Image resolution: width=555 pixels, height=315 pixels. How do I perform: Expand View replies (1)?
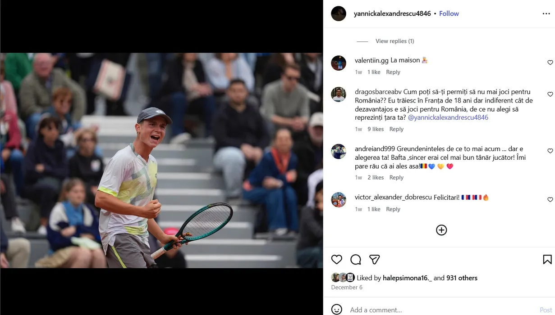click(394, 41)
